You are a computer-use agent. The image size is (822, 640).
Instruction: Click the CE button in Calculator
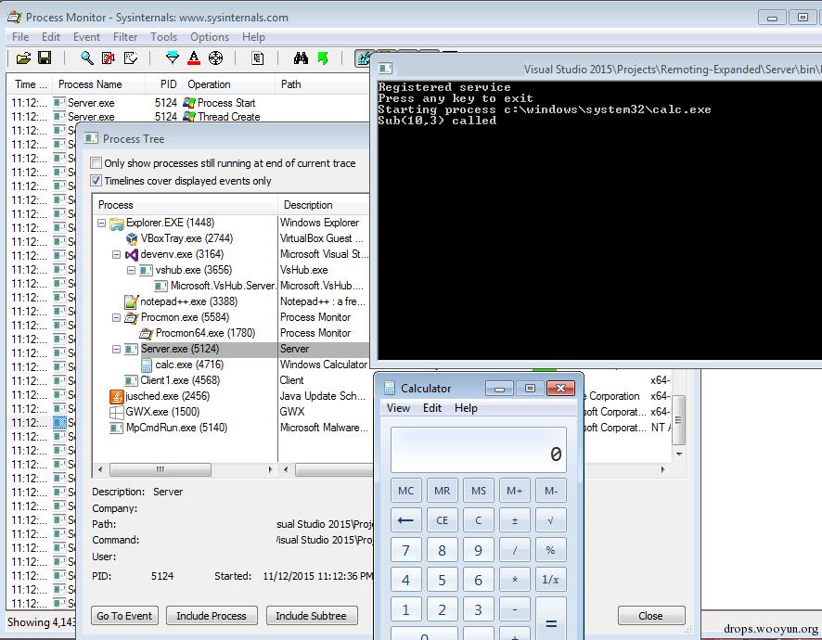coord(442,520)
